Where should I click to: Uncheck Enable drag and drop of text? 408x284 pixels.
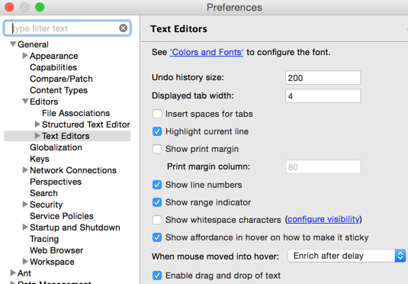[157, 276]
